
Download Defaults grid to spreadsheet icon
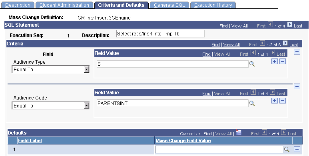[239, 132]
